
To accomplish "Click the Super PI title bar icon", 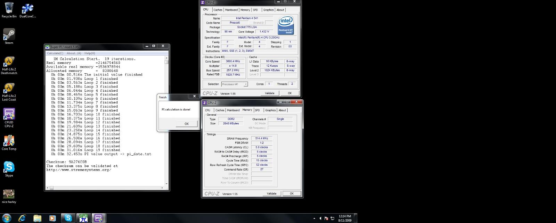I will click(48, 47).
